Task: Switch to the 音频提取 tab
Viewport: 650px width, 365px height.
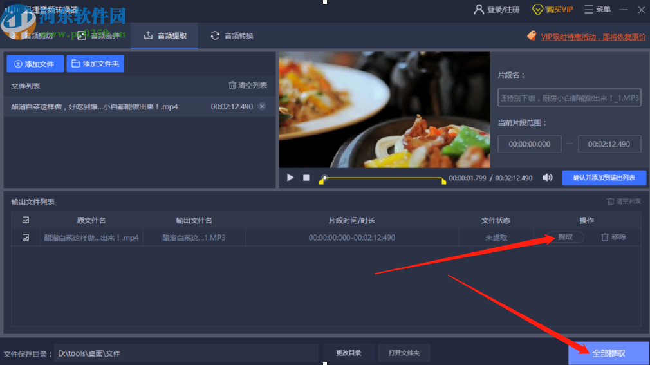Action: [x=165, y=35]
